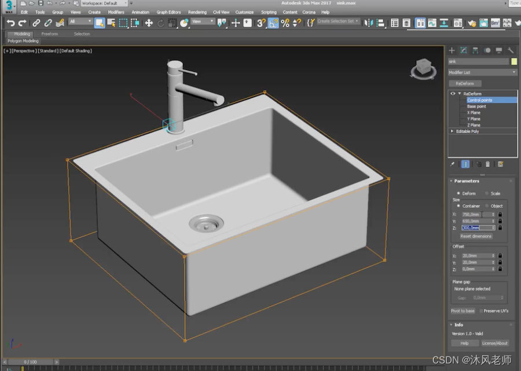The image size is (521, 371).
Task: Select the Select and Rotate tool
Action: click(160, 23)
